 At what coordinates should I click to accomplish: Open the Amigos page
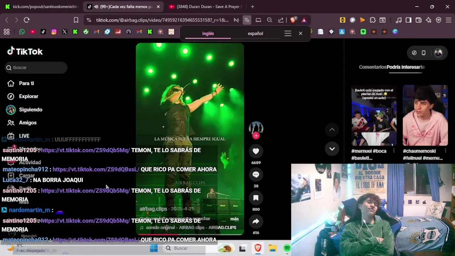point(22,123)
